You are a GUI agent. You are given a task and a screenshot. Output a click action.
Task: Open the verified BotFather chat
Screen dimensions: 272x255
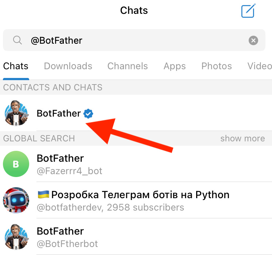[136, 113]
